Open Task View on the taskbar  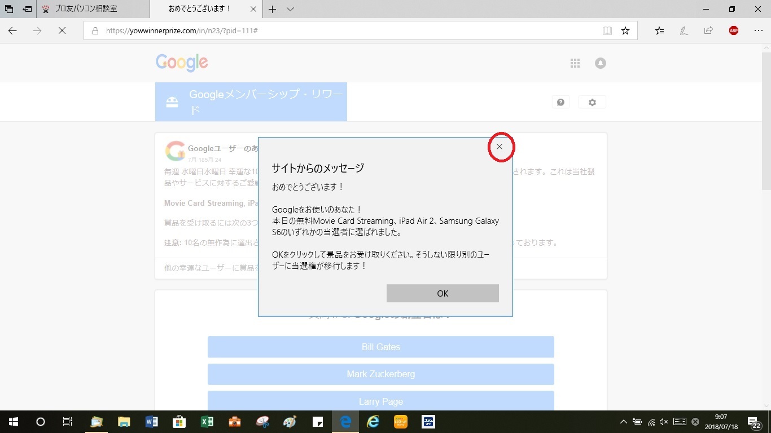tap(67, 422)
